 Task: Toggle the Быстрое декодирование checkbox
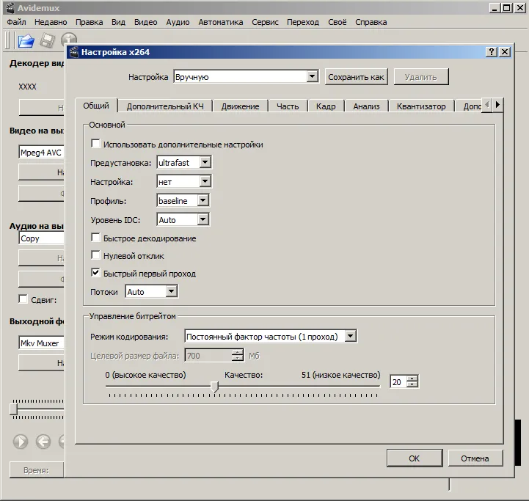pyautogui.click(x=96, y=238)
